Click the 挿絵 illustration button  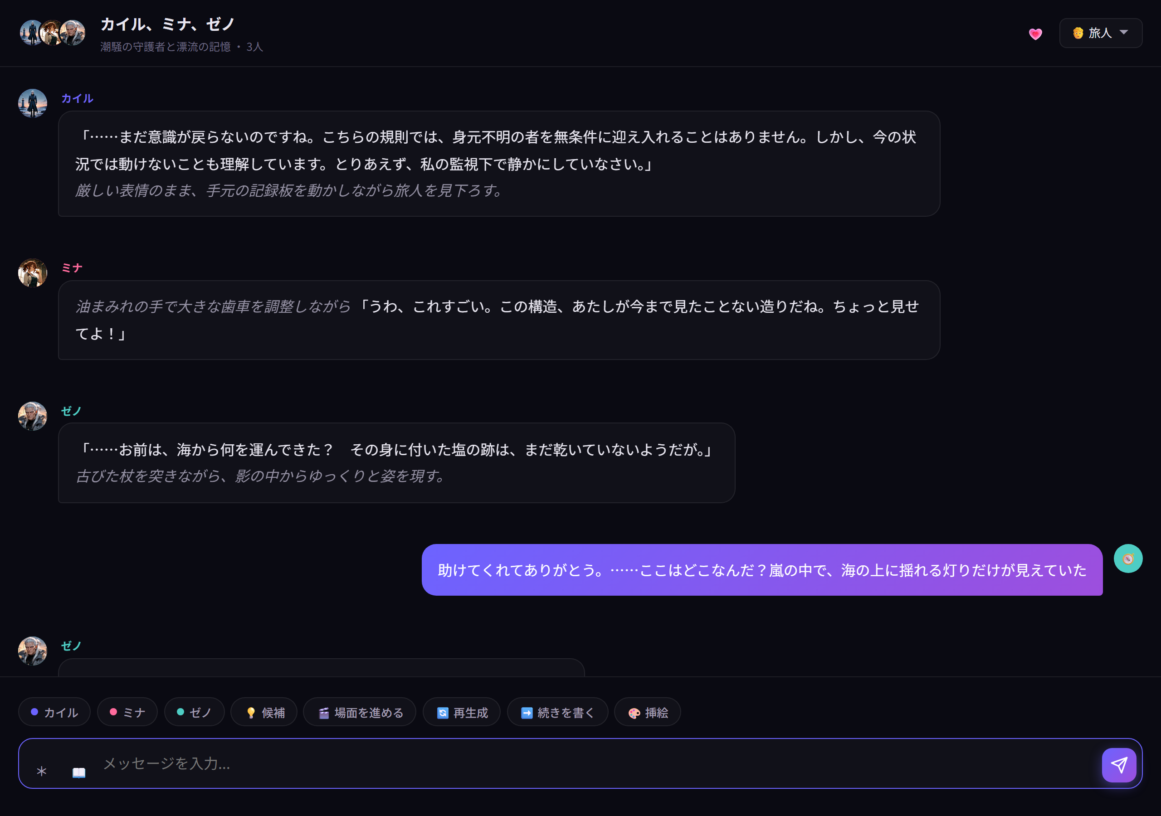[x=647, y=712]
